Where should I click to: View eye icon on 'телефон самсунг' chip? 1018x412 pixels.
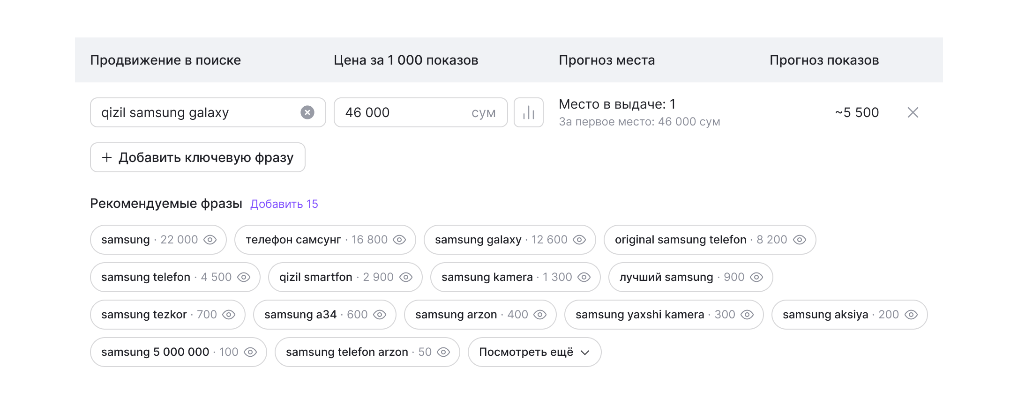click(x=399, y=240)
